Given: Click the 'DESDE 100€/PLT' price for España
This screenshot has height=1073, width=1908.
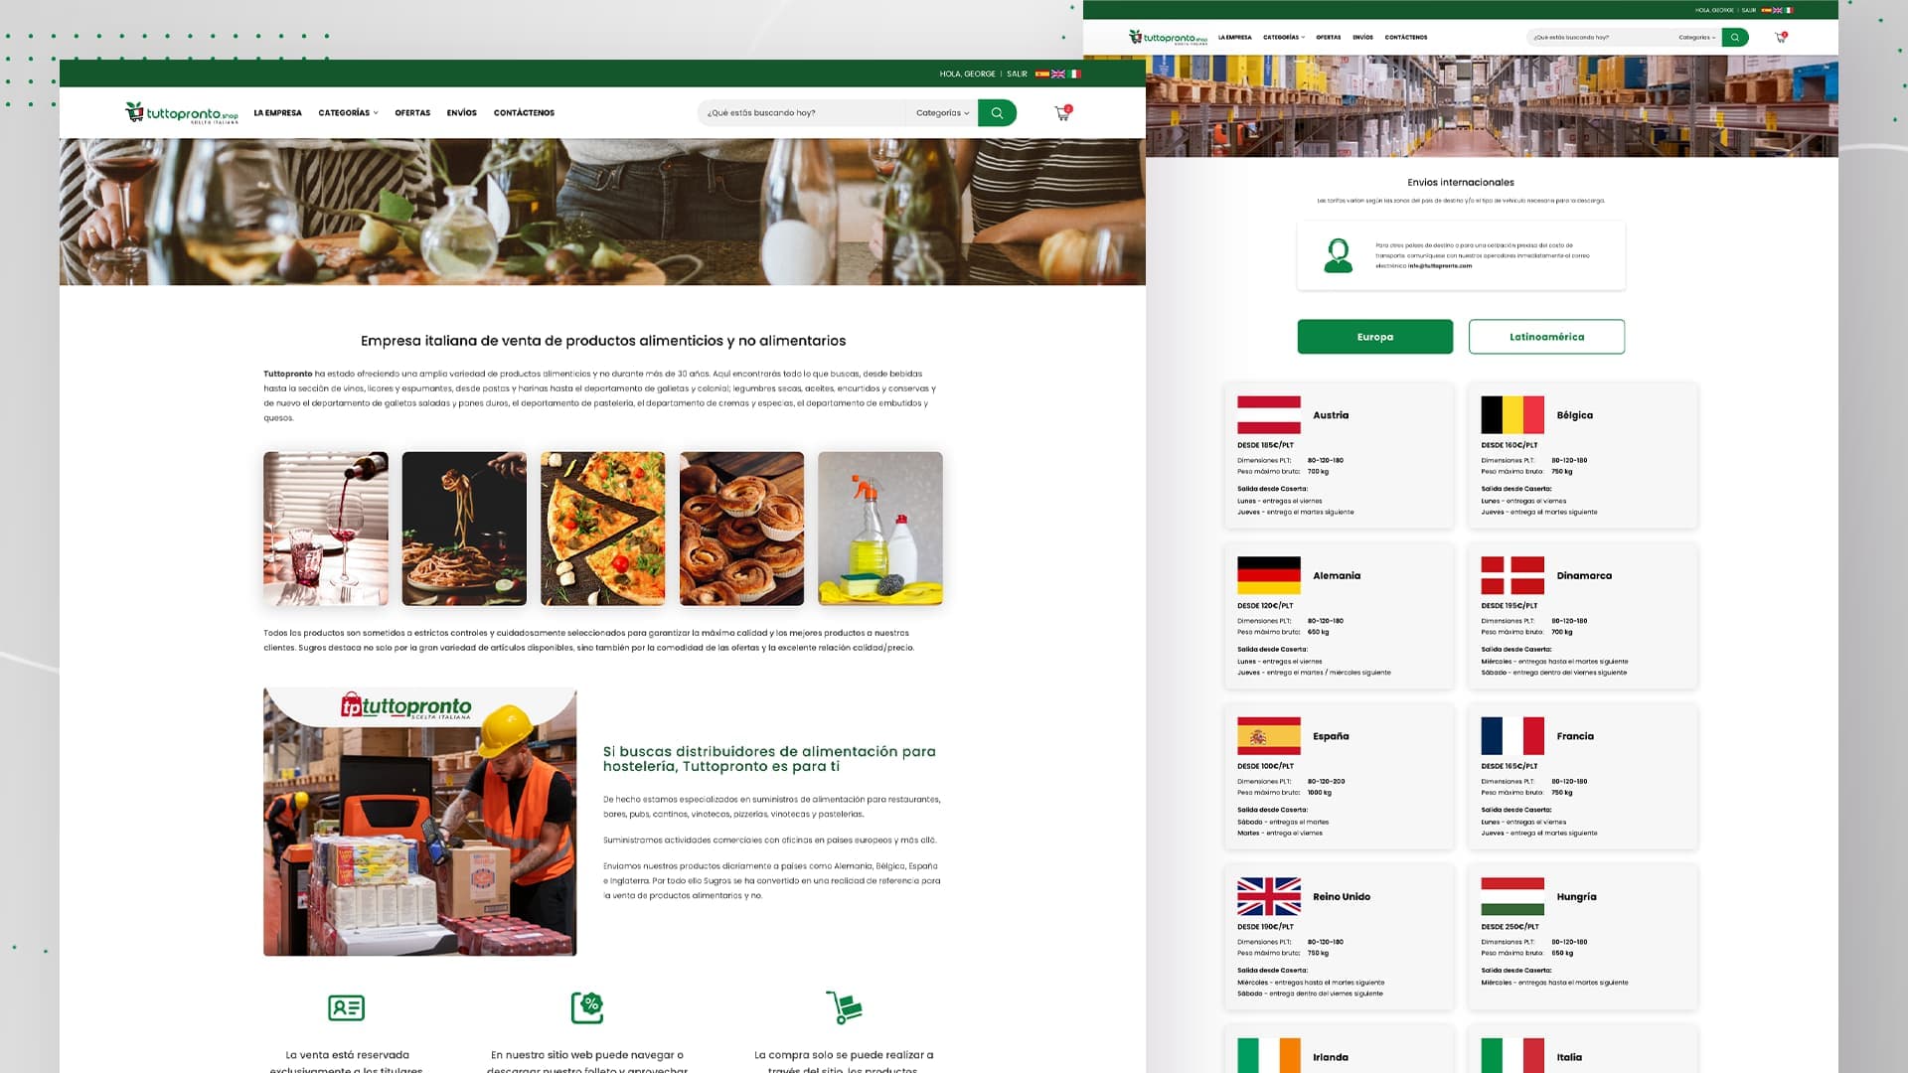Looking at the screenshot, I should click(1265, 766).
